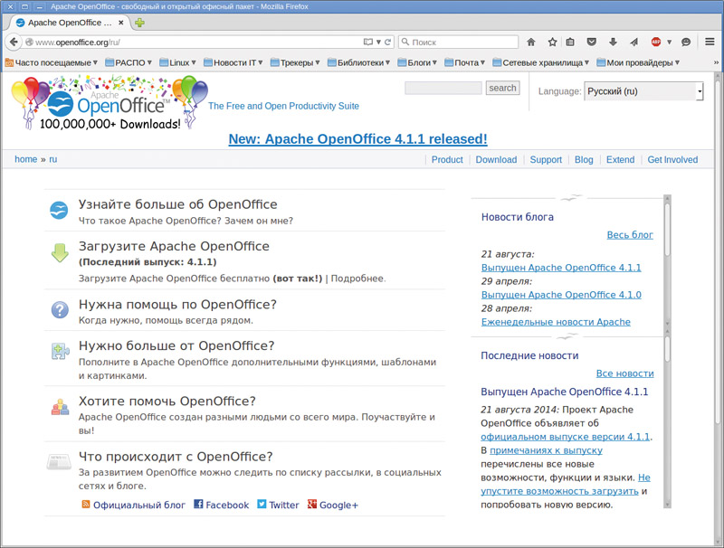Open the Product menu item
724x548 pixels.
447,159
